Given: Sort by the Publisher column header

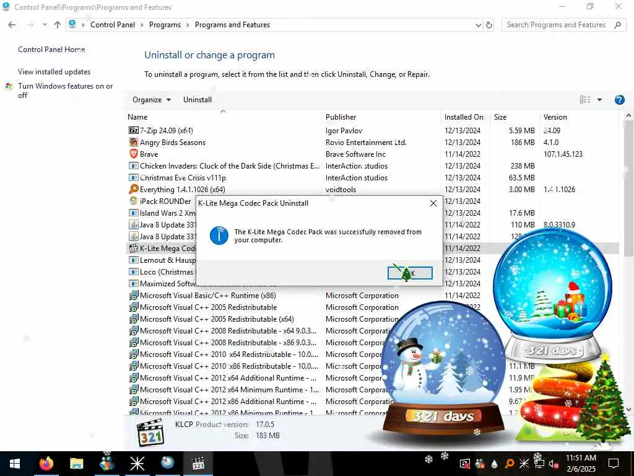Looking at the screenshot, I should coord(381,117).
